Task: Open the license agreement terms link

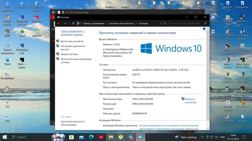Action: click(169, 127)
